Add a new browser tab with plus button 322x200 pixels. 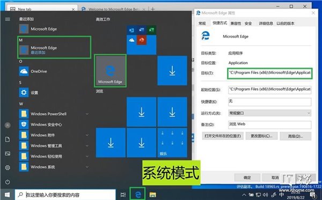point(152,9)
